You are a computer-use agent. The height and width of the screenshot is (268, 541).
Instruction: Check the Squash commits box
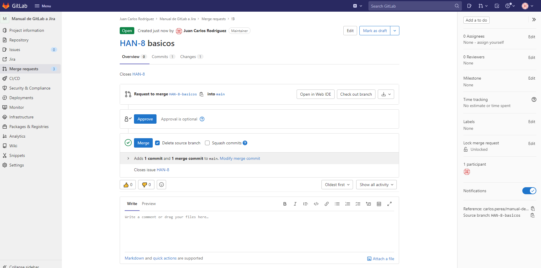pyautogui.click(x=207, y=143)
